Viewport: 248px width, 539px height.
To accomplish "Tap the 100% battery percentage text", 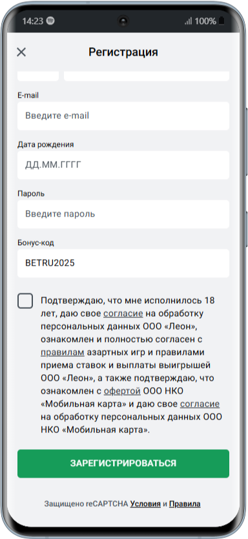I will click(x=205, y=21).
